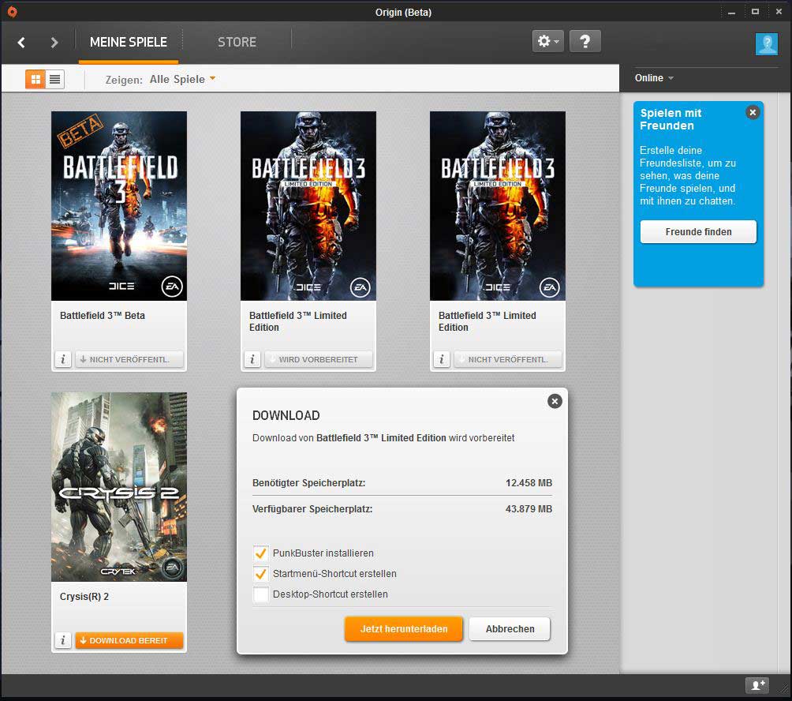Viewport: 792px width, 701px height.
Task: Open the middle Battlefield 3 Limited Edition cover
Action: coord(308,206)
